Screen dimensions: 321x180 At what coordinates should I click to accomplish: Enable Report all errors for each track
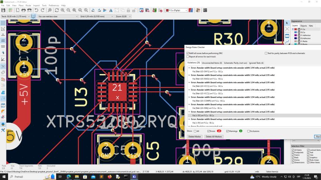pyautogui.click(x=188, y=57)
